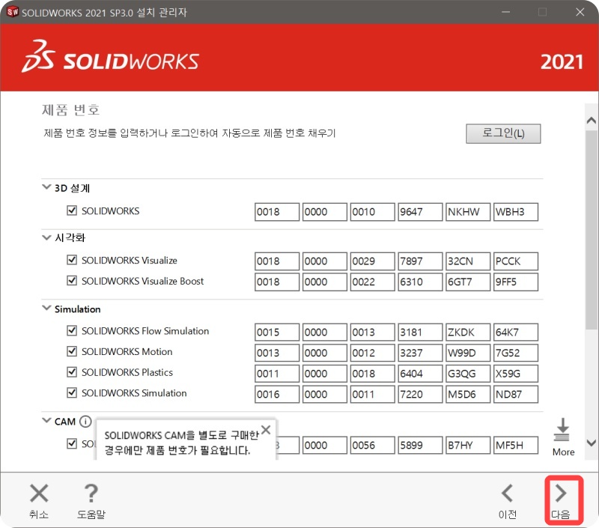Uncheck SOLIDWORKS Flow Simulation

tap(72, 331)
